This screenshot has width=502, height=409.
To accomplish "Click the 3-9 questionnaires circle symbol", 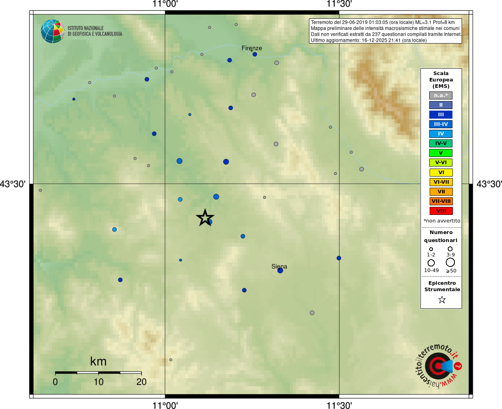I will 450,249.
